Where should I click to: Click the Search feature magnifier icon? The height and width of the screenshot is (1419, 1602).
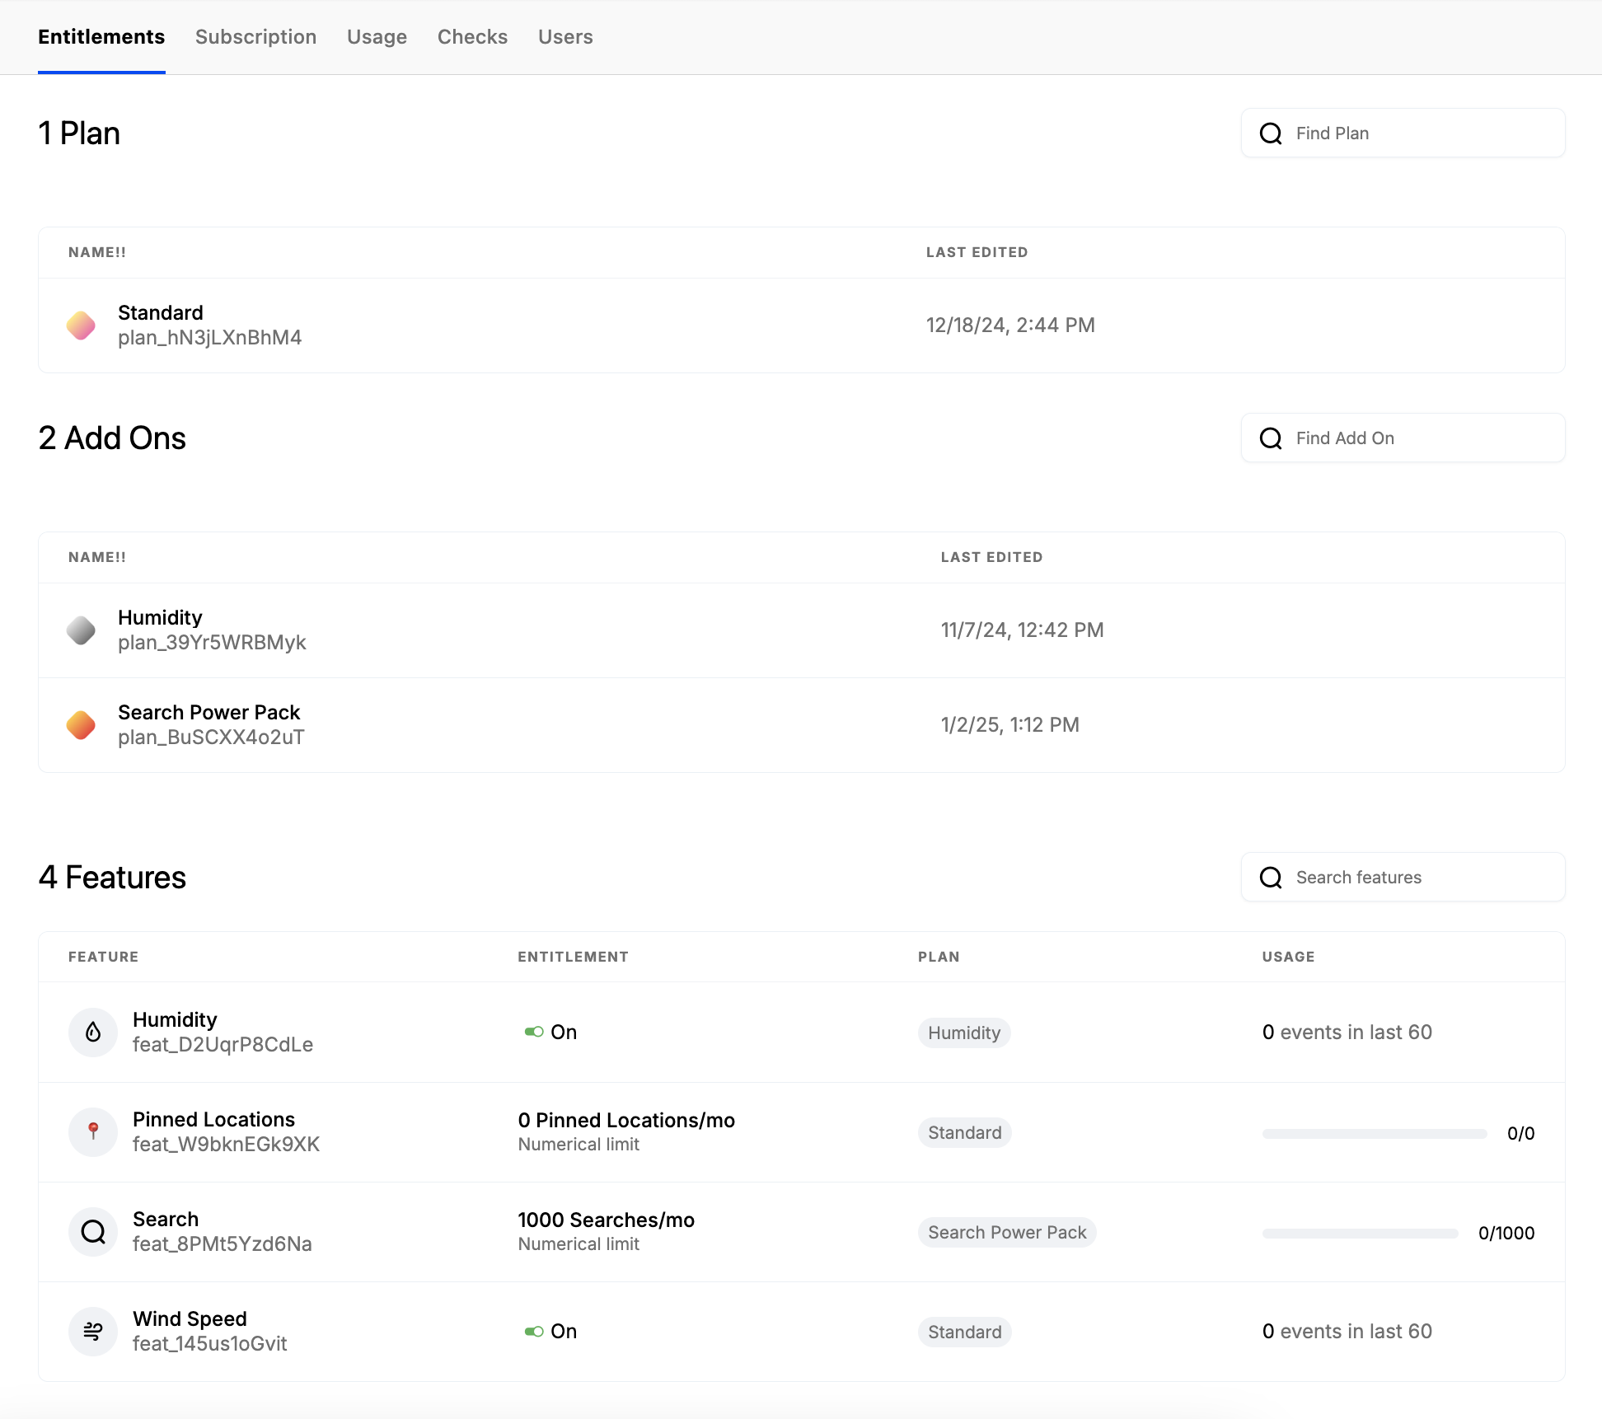pyautogui.click(x=93, y=1232)
